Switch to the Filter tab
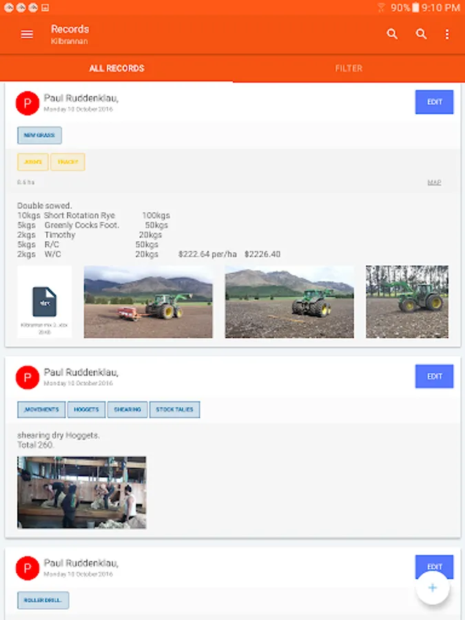The image size is (465, 620). (349, 68)
